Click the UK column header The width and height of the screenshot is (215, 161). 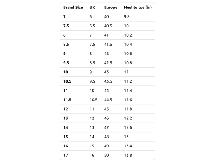[x=92, y=7]
